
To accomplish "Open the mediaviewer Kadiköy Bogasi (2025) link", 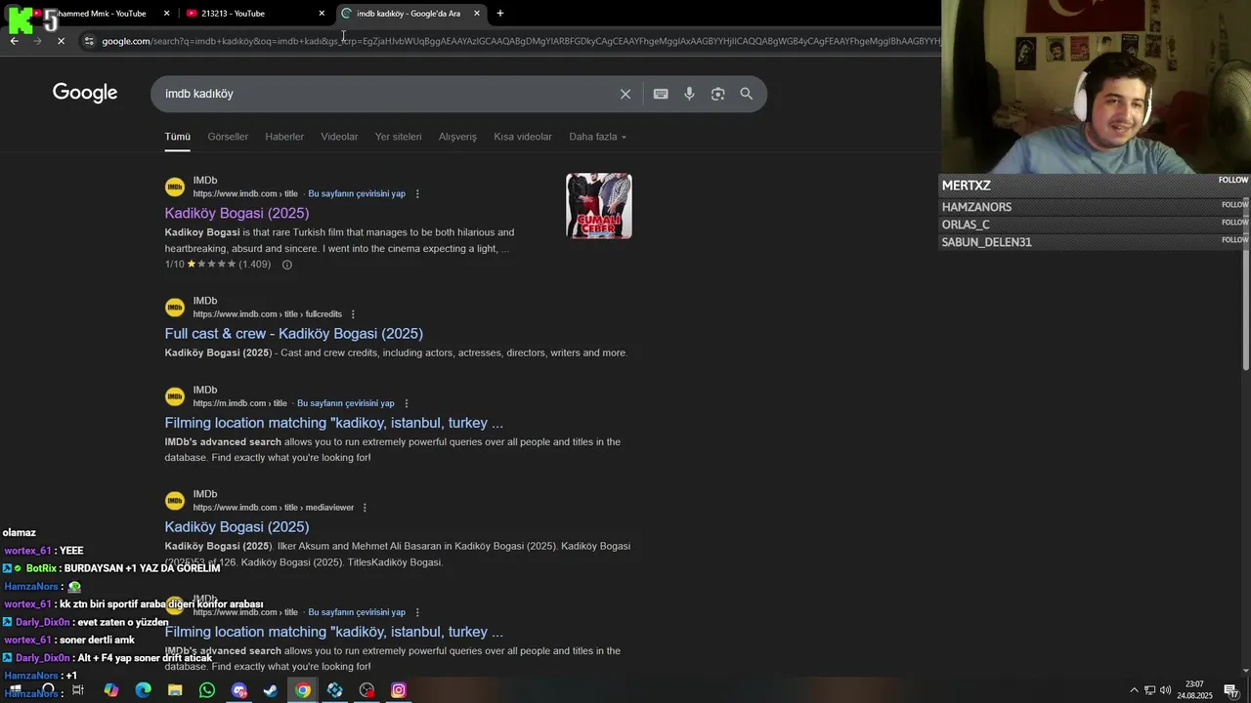I will 237,527.
